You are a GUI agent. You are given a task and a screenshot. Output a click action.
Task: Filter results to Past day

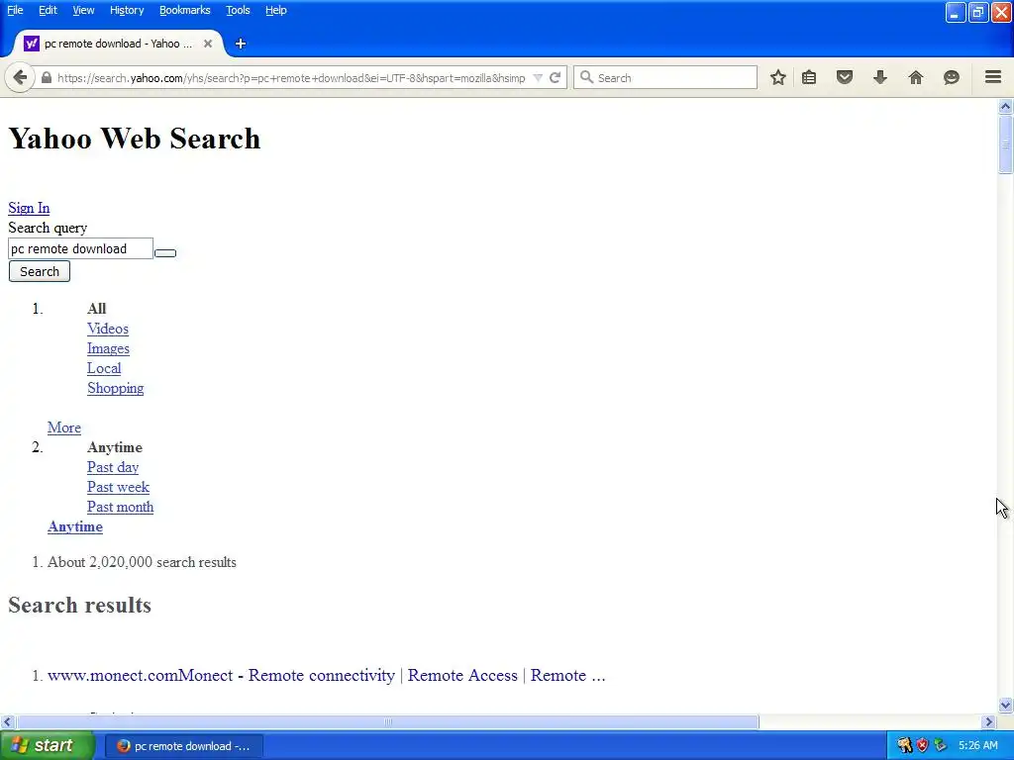[113, 467]
